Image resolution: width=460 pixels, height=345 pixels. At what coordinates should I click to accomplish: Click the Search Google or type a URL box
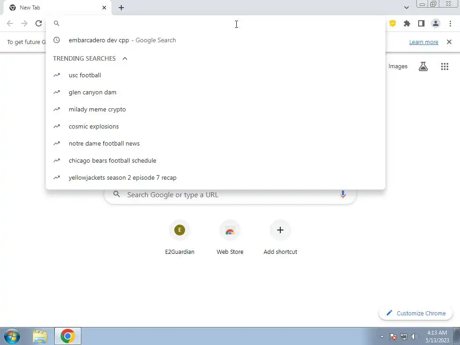(x=230, y=195)
